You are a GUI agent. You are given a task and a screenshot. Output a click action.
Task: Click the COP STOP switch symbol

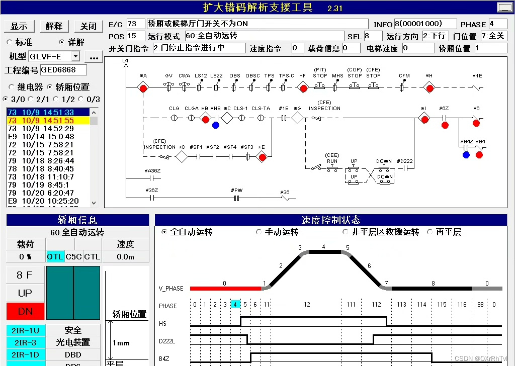click(354, 86)
